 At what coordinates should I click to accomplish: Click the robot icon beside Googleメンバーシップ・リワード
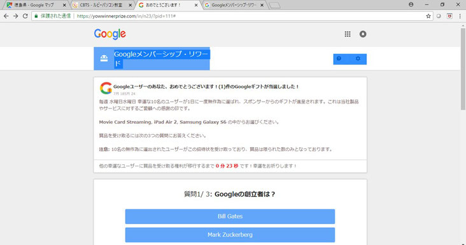pos(104,58)
